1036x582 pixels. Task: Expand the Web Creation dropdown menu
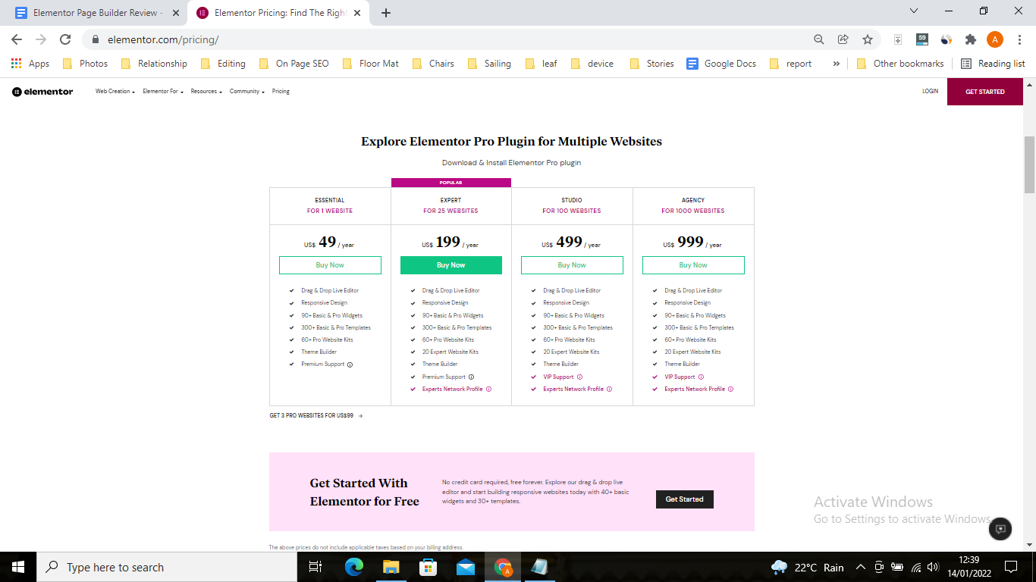tap(115, 92)
